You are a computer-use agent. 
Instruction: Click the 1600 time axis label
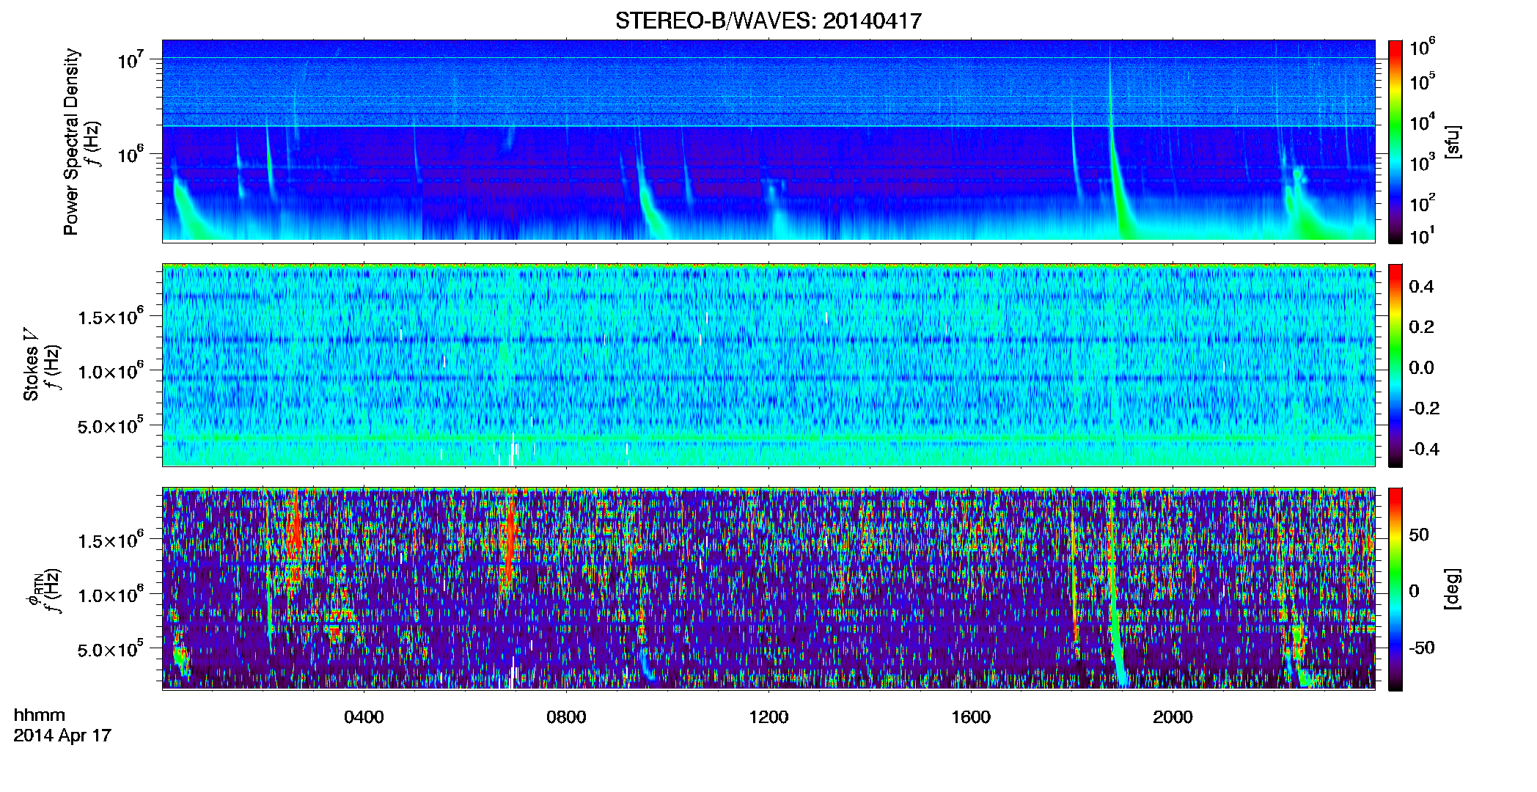[971, 716]
